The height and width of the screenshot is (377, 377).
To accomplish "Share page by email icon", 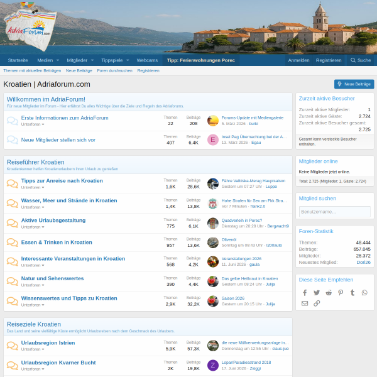I will click(x=305, y=303).
